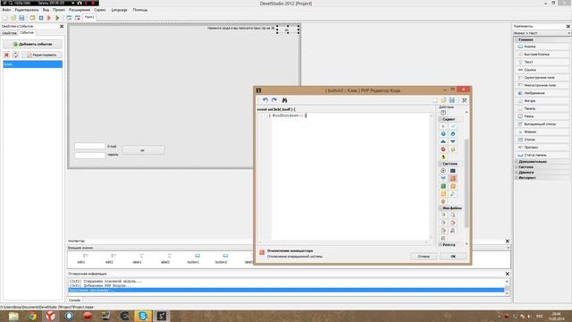Click save disk icon in code editor toolbar

click(452, 100)
